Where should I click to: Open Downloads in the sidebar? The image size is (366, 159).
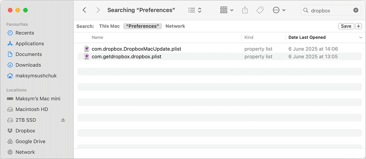[x=28, y=65]
